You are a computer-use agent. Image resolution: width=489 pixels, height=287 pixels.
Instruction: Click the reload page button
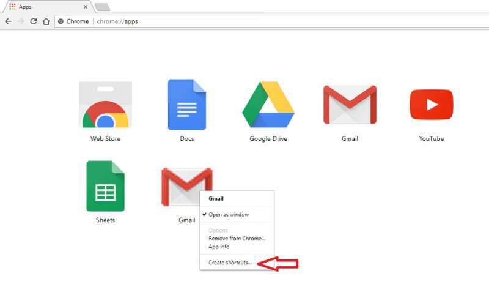click(33, 21)
